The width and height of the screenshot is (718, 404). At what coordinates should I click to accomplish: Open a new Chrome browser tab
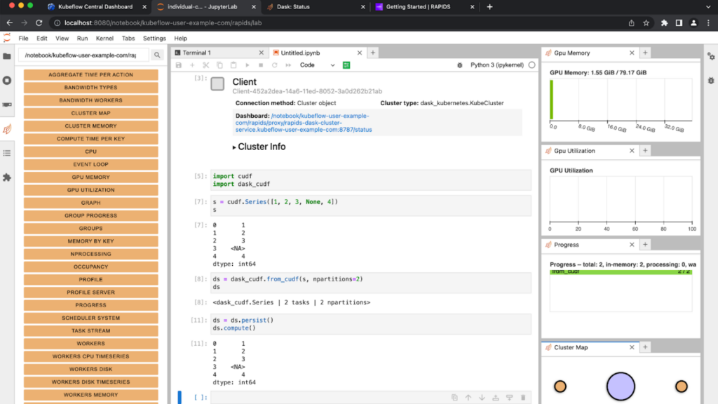489,7
